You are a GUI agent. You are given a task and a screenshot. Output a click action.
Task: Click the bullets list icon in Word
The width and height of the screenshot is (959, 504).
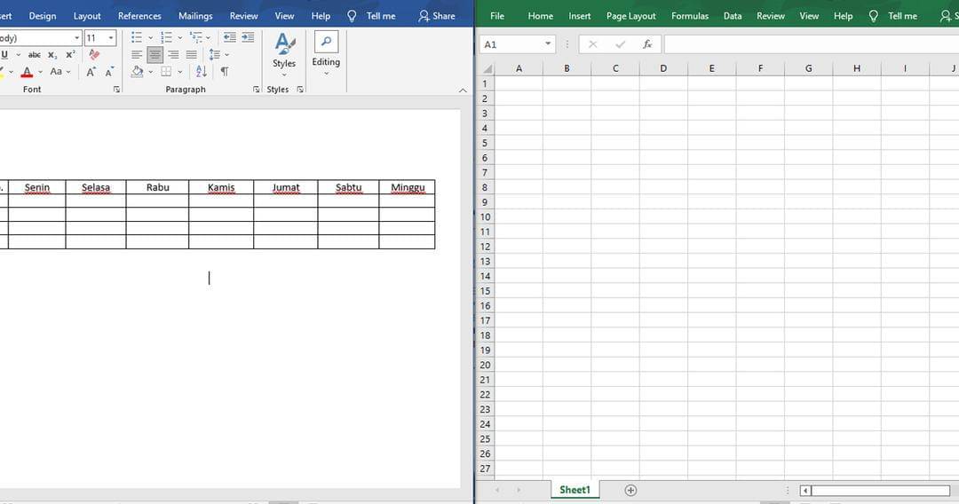[x=136, y=37]
